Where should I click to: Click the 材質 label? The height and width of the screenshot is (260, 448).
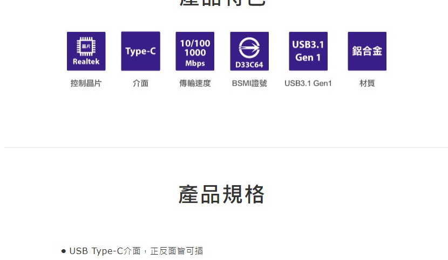(367, 83)
